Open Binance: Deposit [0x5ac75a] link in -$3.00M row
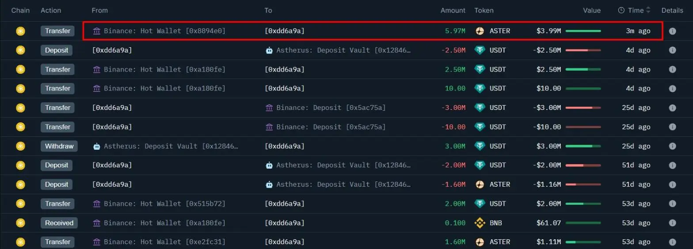Screen dimensions: 693x249 pyautogui.click(x=331, y=108)
